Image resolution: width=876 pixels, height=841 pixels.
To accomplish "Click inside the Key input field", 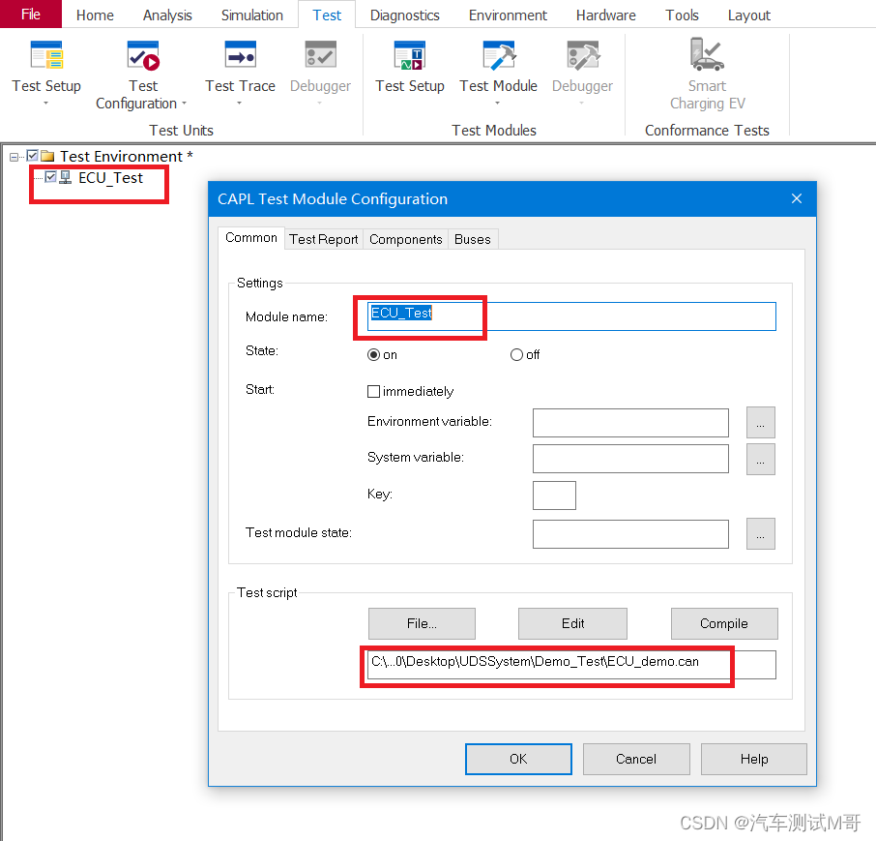I will click(x=554, y=495).
